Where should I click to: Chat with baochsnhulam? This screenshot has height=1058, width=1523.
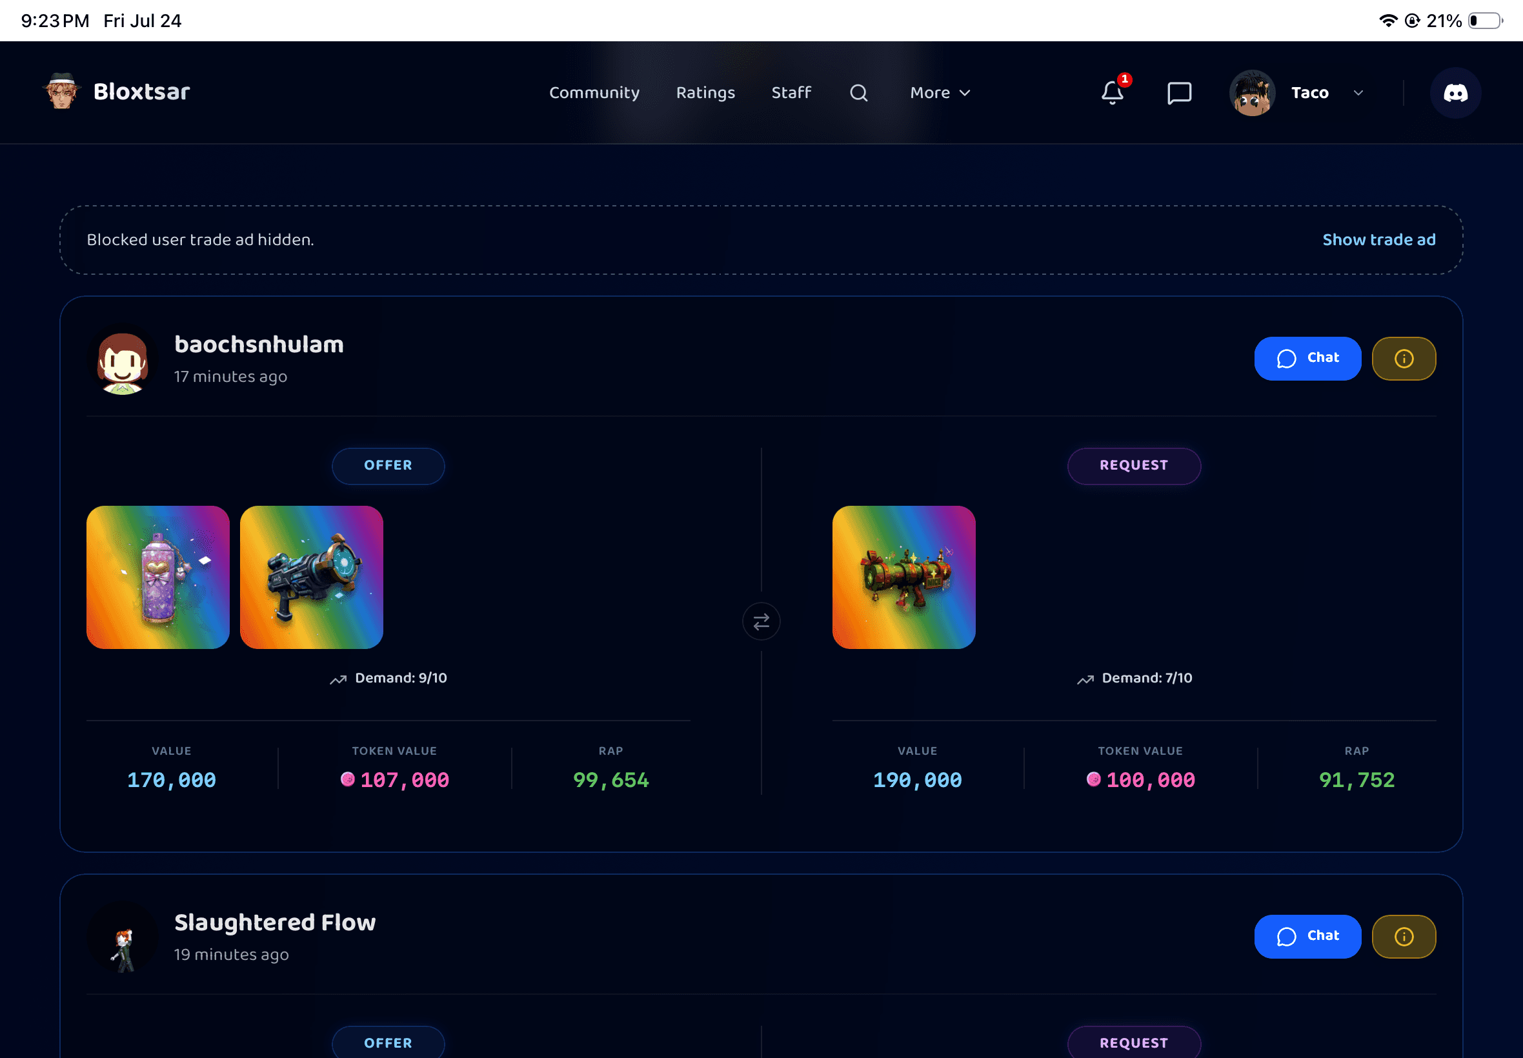pos(1307,359)
